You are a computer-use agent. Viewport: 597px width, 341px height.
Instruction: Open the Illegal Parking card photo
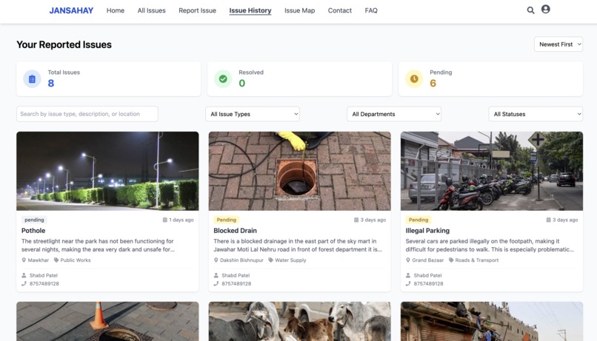pos(492,171)
